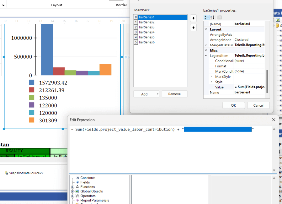Move barSeries1 up using the up arrow icon

(x=193, y=18)
